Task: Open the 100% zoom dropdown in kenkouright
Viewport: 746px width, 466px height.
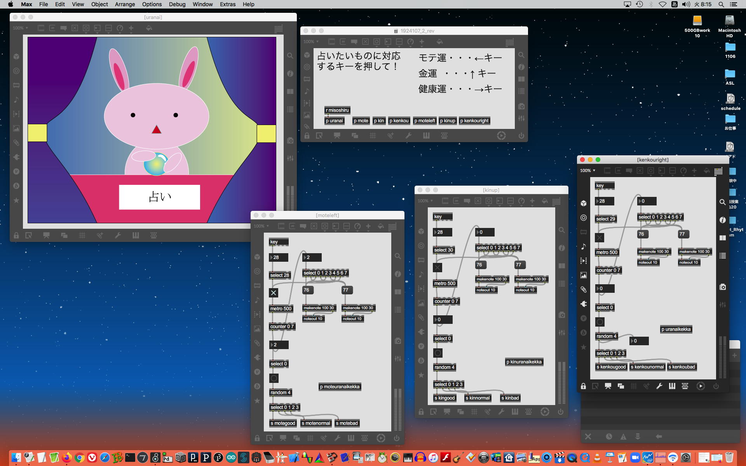Action: [x=587, y=170]
